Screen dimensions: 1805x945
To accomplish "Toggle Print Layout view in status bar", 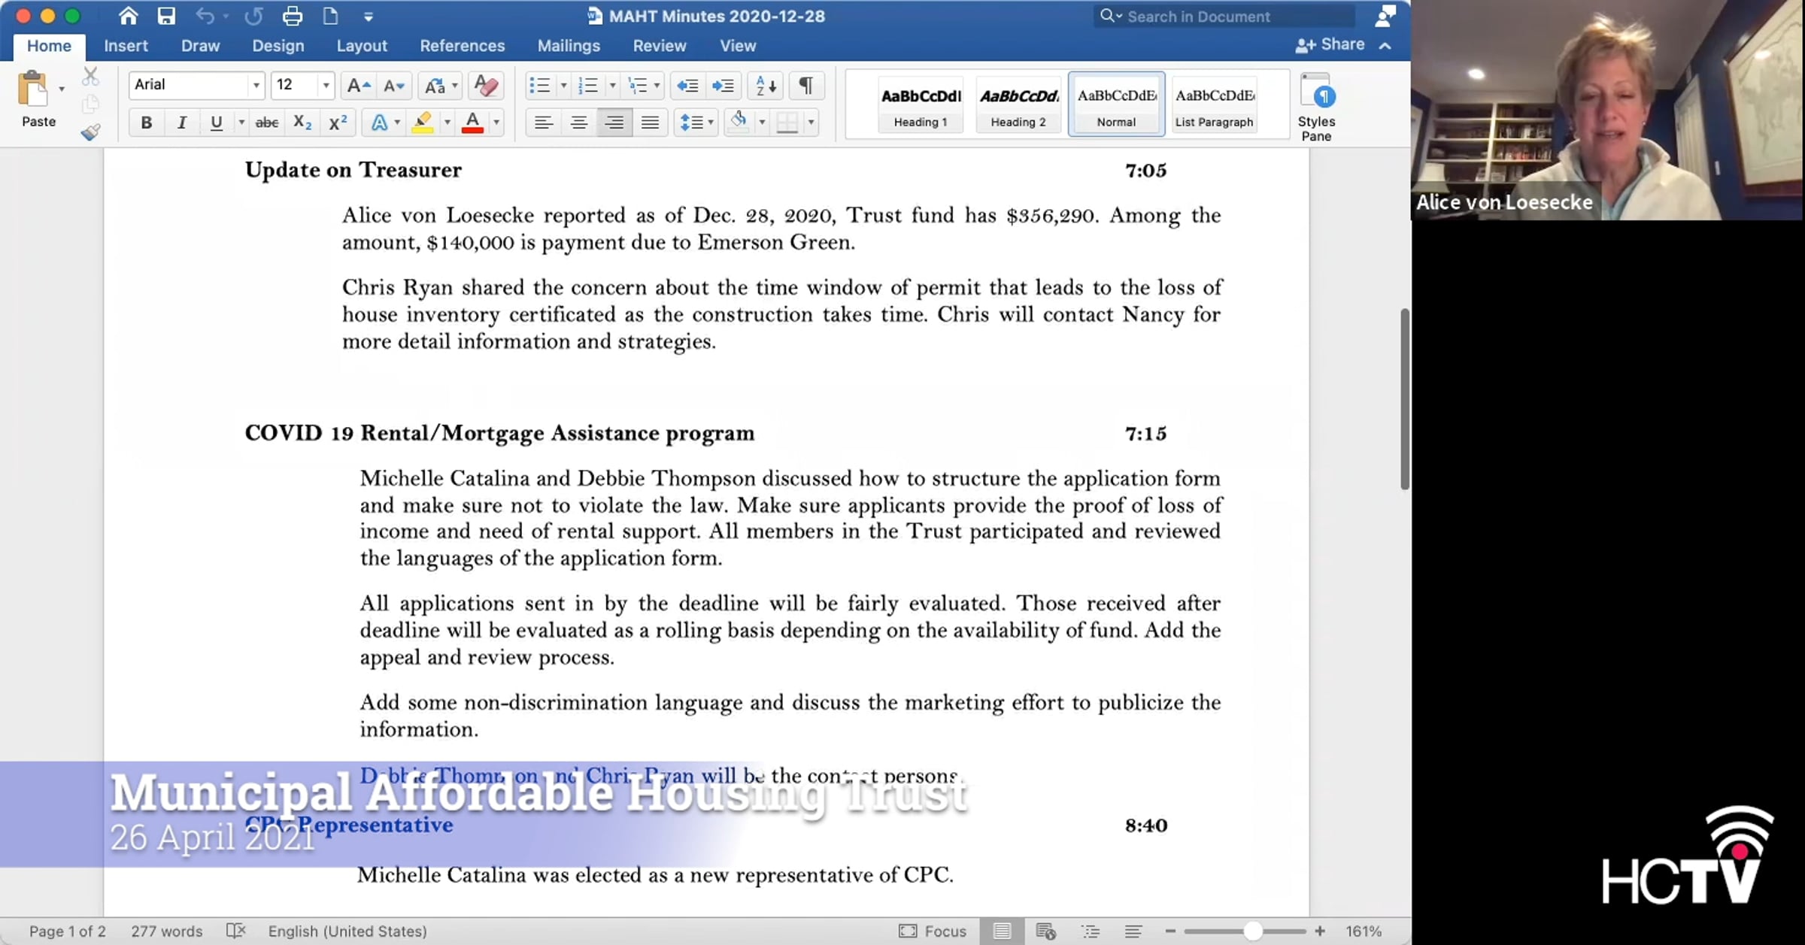I will 1002,931.
